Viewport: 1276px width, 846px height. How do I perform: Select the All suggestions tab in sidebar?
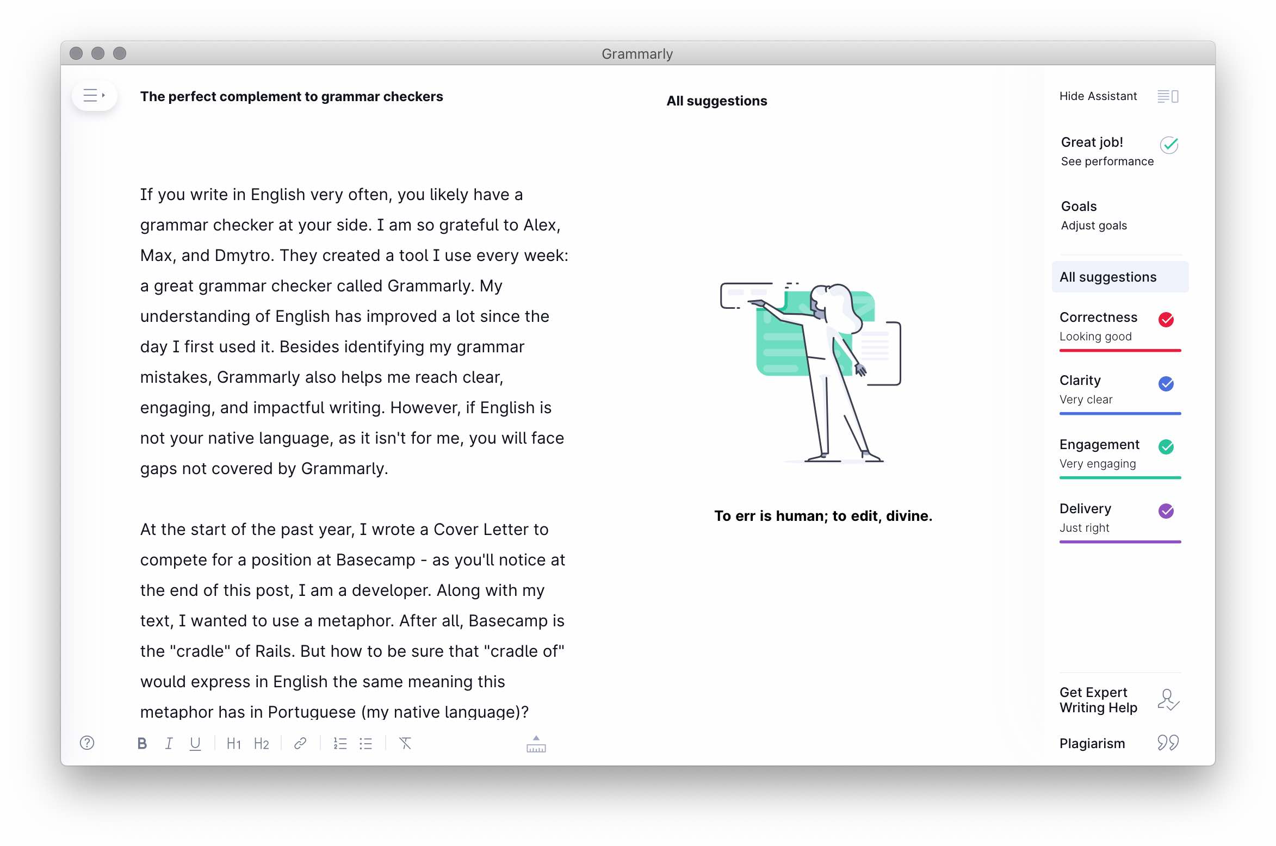(1120, 277)
